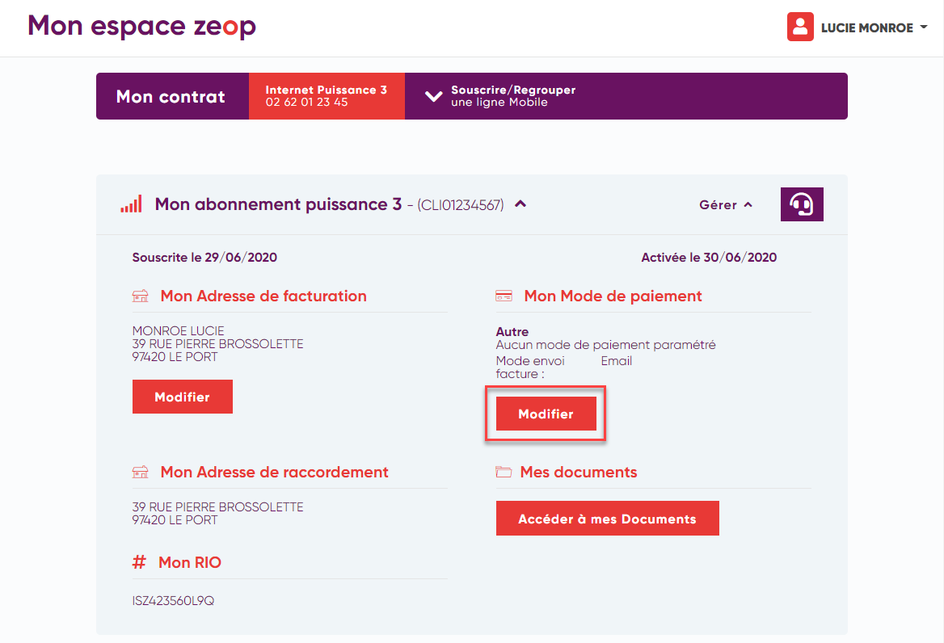Image resolution: width=944 pixels, height=643 pixels.
Task: Click the Email invoice delivery value
Action: tap(617, 361)
